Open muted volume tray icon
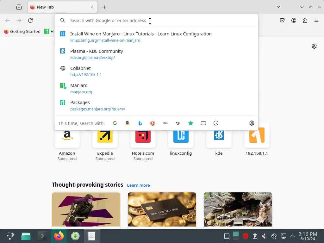 pos(264,236)
